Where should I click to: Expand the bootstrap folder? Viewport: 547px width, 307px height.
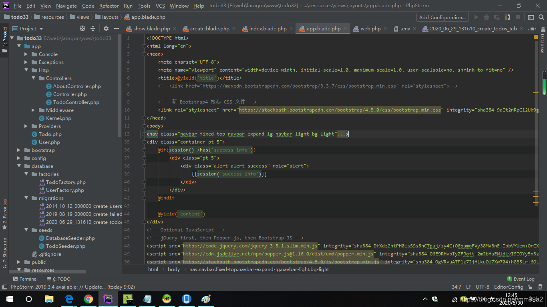[19, 150]
